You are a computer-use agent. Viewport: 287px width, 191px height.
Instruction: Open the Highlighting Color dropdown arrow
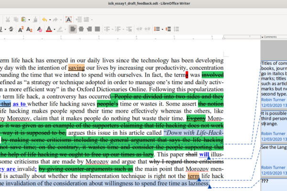tap(65, 29)
